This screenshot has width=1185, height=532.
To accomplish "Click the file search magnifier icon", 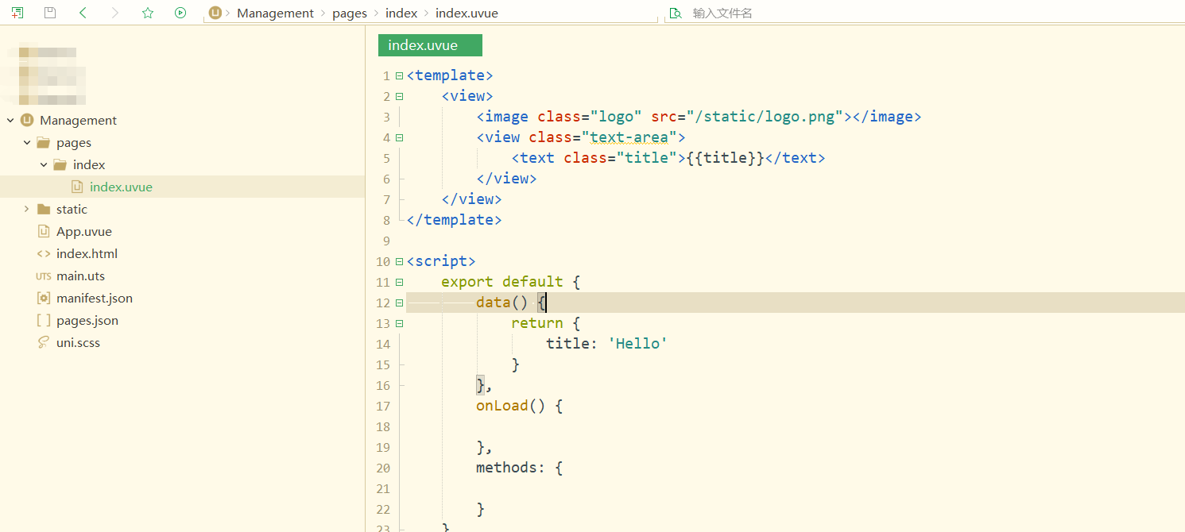I will tap(675, 13).
